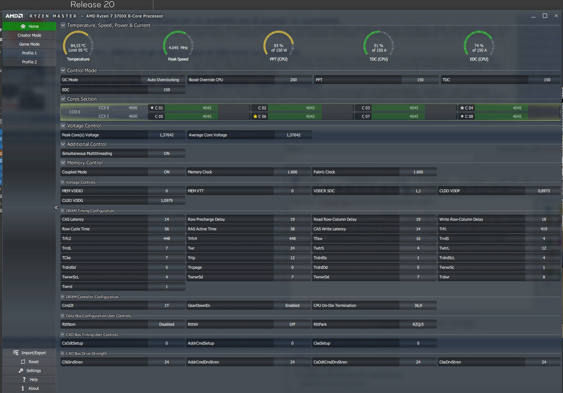Click the Reset button label

(33, 362)
